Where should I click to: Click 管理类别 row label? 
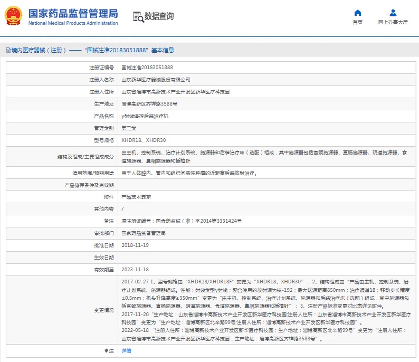(103, 128)
